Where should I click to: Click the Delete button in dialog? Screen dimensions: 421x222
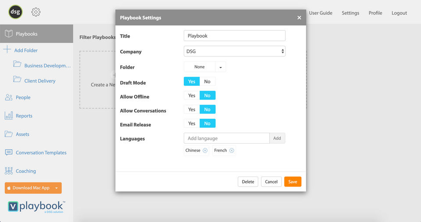(x=248, y=182)
